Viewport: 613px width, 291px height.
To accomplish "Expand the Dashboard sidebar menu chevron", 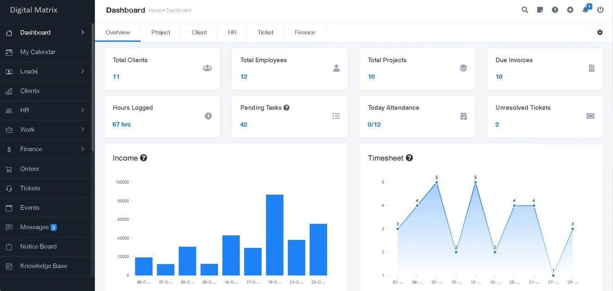I will [x=82, y=32].
